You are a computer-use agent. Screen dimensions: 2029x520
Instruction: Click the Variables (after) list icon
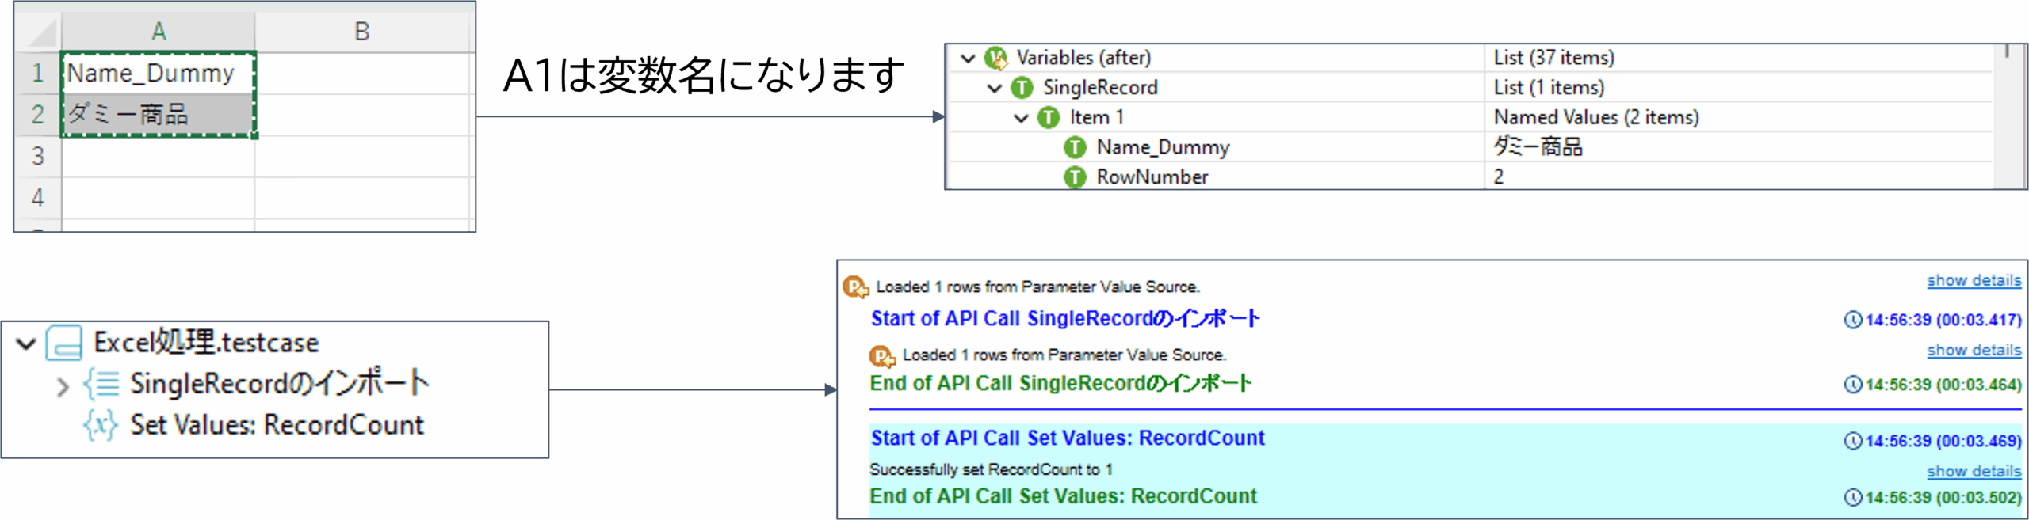coord(995,58)
